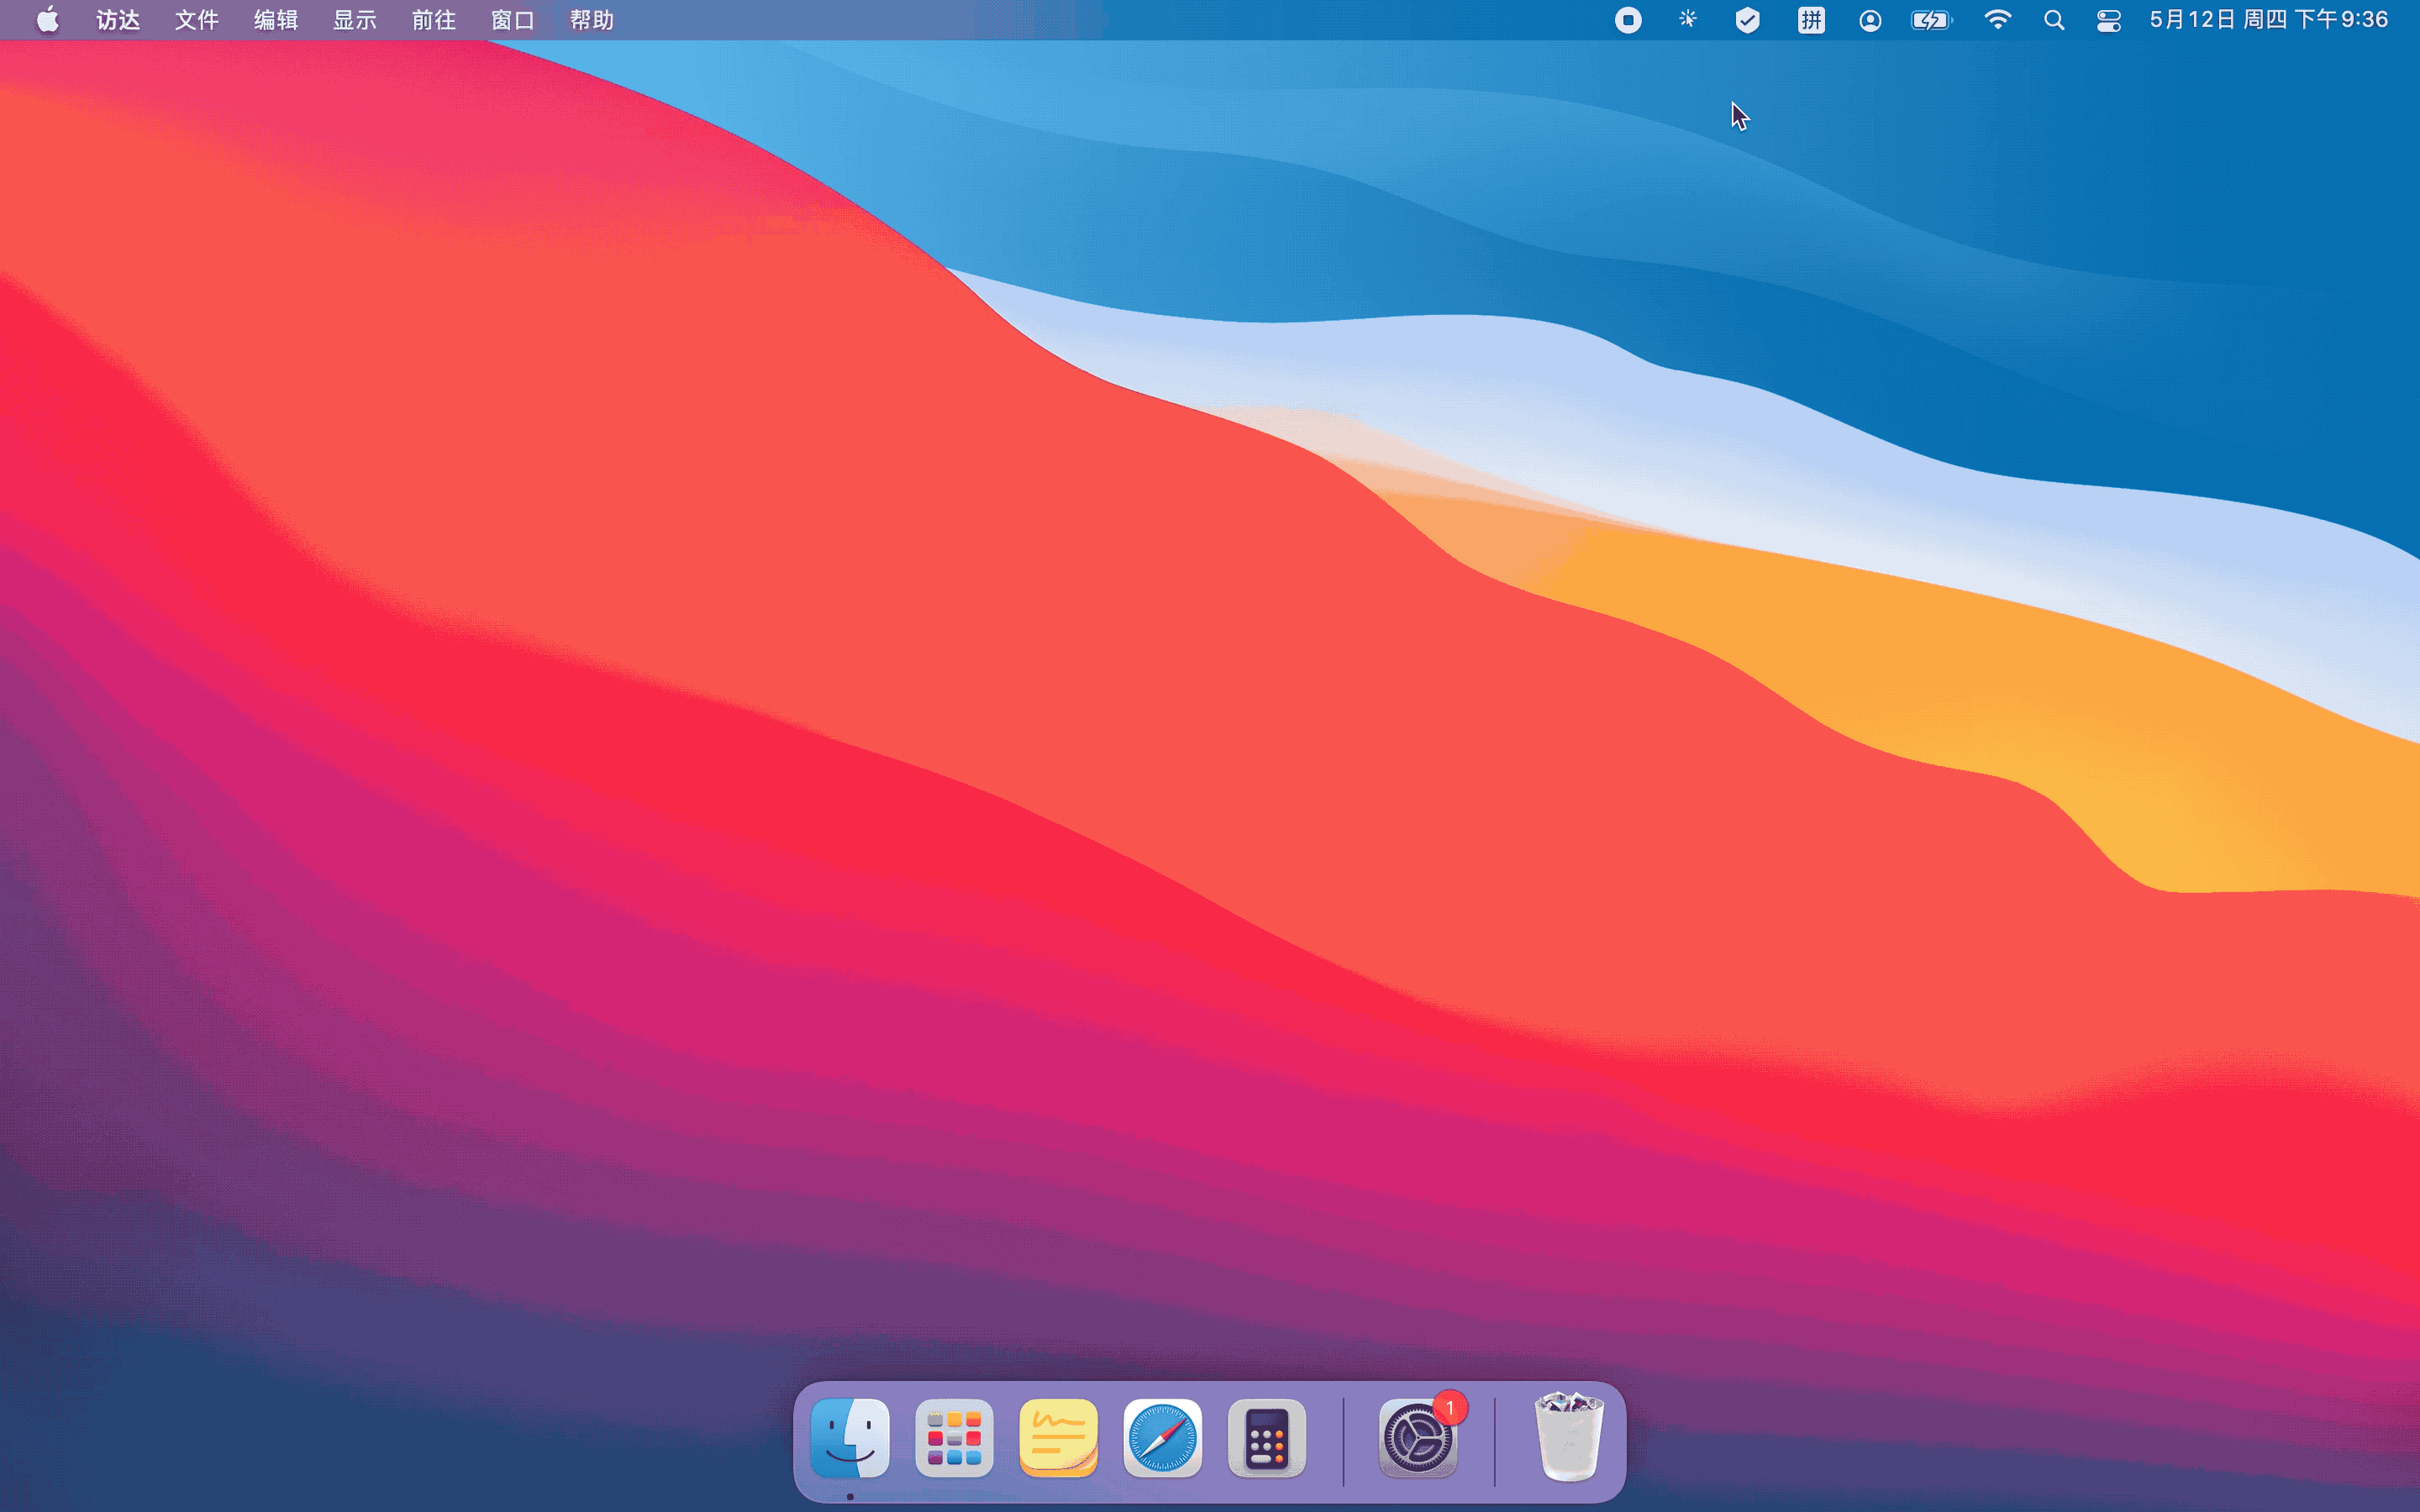
Task: Open the Apple menu
Action: (47, 20)
